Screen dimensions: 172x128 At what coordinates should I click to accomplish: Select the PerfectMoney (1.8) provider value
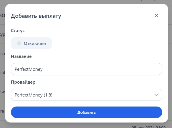point(33,95)
